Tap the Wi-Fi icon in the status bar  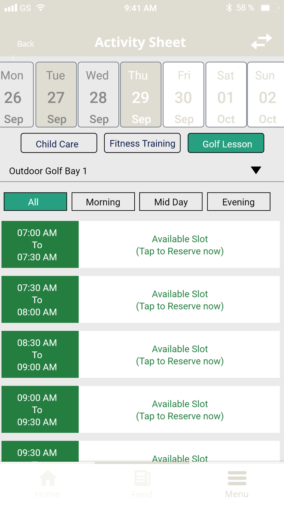tap(40, 7)
